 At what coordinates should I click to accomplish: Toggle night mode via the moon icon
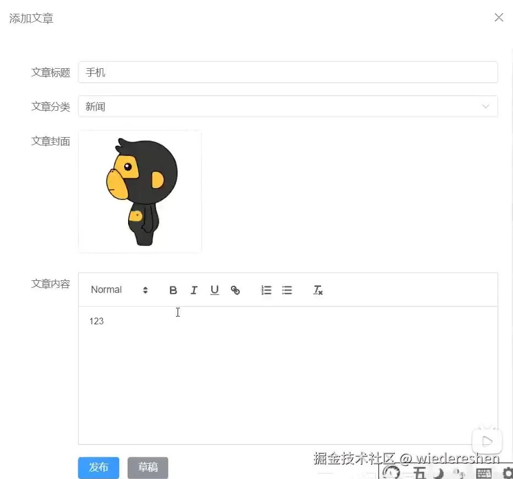tap(439, 473)
